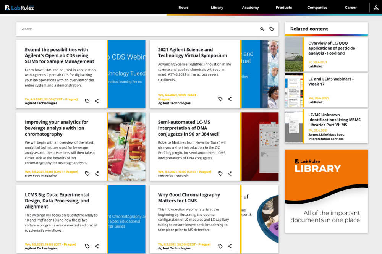
Task: Open the Academy menu
Action: tap(250, 8)
